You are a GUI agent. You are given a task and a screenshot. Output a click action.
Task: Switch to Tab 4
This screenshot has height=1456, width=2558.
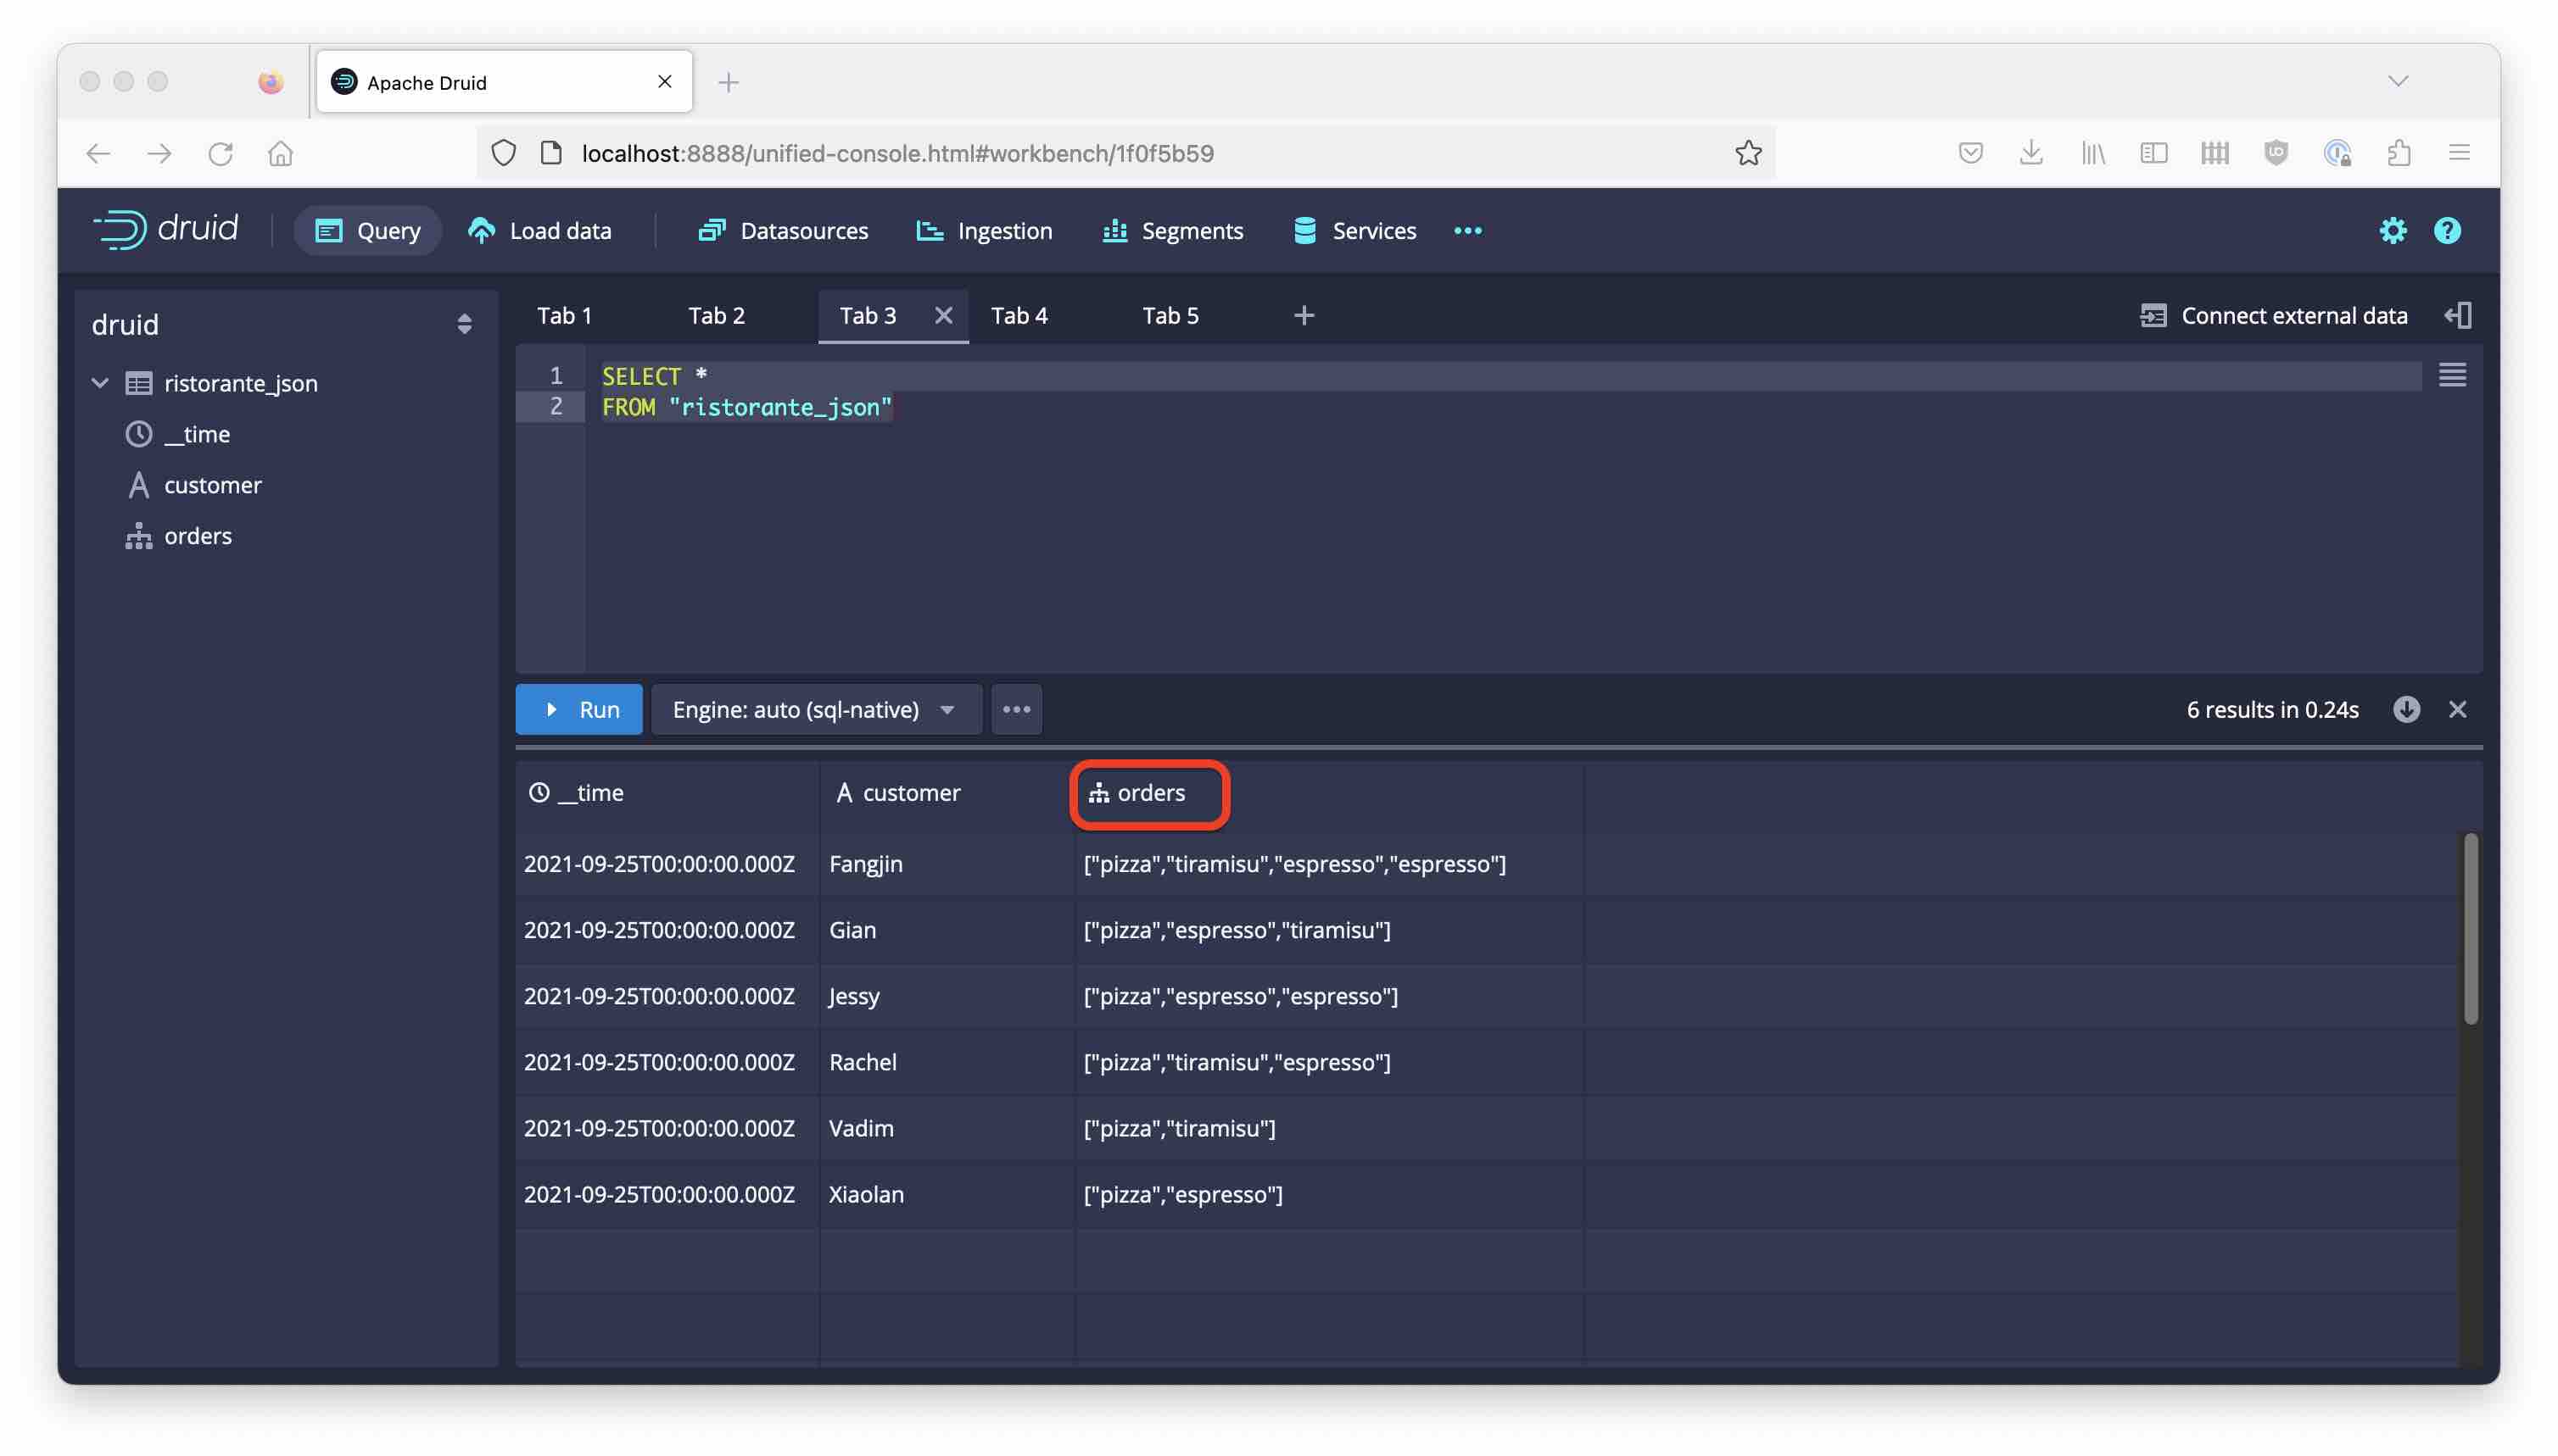click(x=1019, y=316)
